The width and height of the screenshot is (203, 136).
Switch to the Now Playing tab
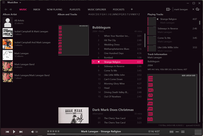click(x=55, y=9)
